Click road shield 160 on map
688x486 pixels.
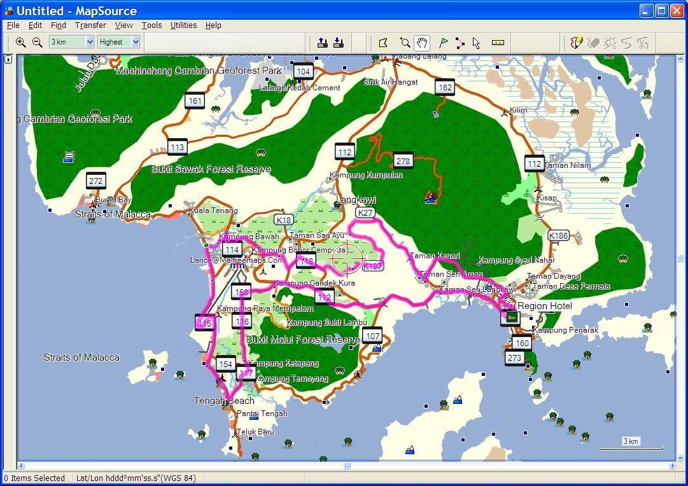(522, 343)
